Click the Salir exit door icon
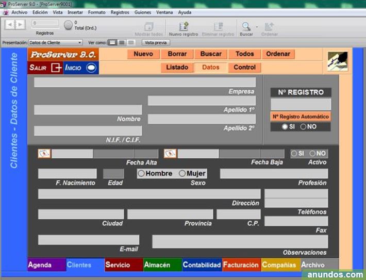The width and height of the screenshot is (366, 280). pos(56,68)
